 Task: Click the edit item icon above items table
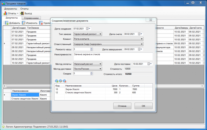coord(61,81)
